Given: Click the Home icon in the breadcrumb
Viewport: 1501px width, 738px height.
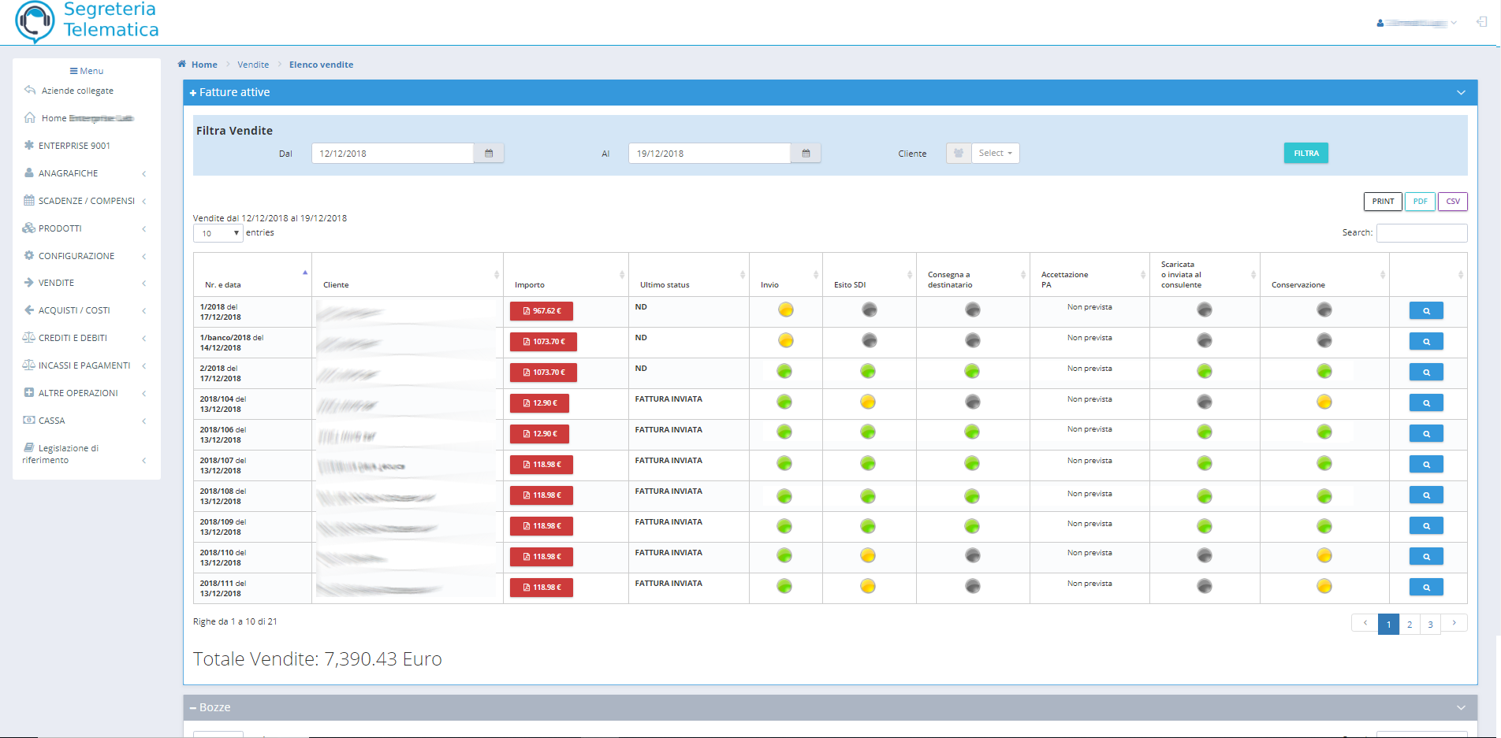Looking at the screenshot, I should 182,65.
